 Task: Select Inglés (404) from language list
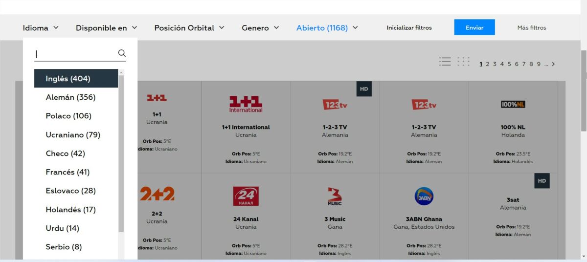coord(68,79)
